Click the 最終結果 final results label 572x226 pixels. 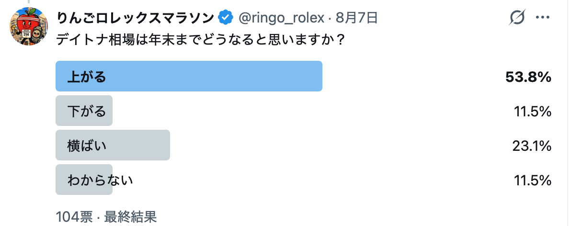pos(131,217)
